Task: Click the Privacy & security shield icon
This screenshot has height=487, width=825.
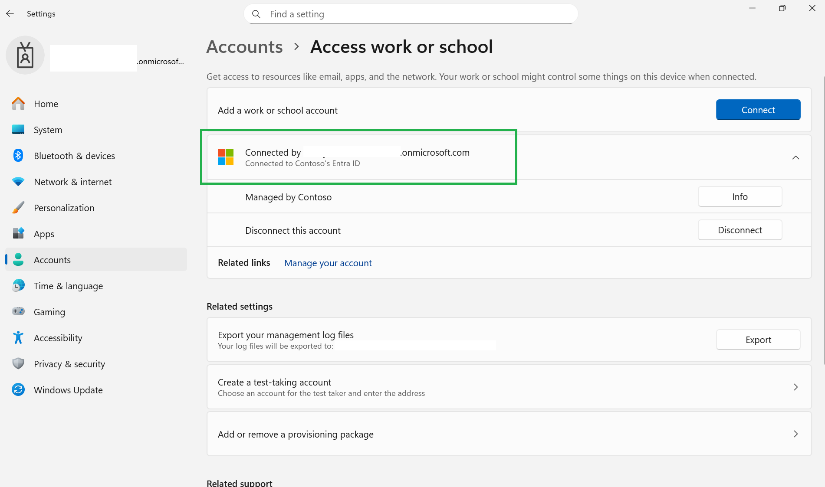Action: pyautogui.click(x=18, y=364)
